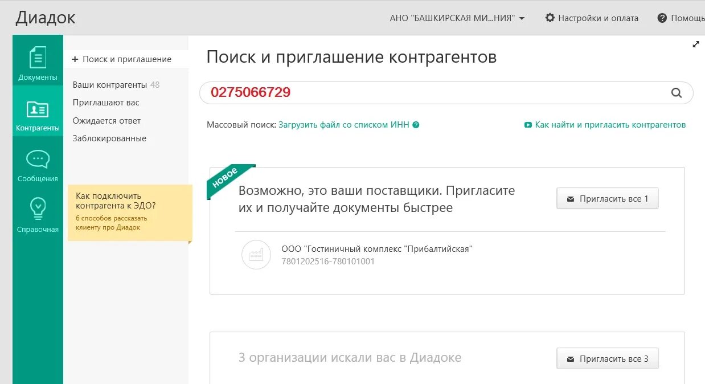
Task: Expand the АНО "БАШКИРСКАЯ МИ...НИЯ" organization dropdown
Action: [457, 18]
